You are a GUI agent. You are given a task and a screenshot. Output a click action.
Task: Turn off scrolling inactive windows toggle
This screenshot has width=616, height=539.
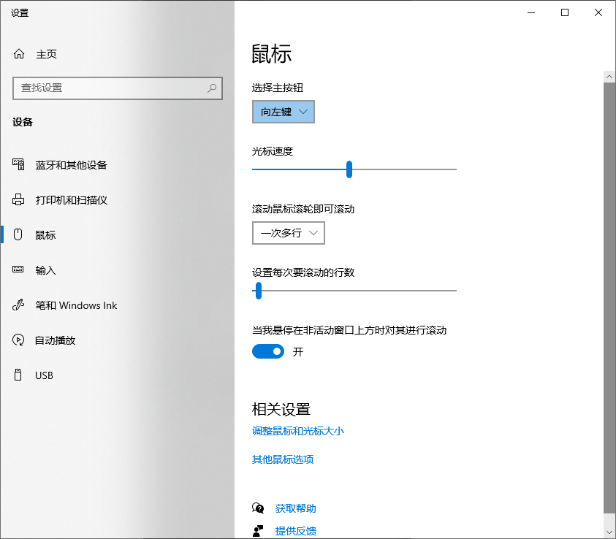point(267,351)
